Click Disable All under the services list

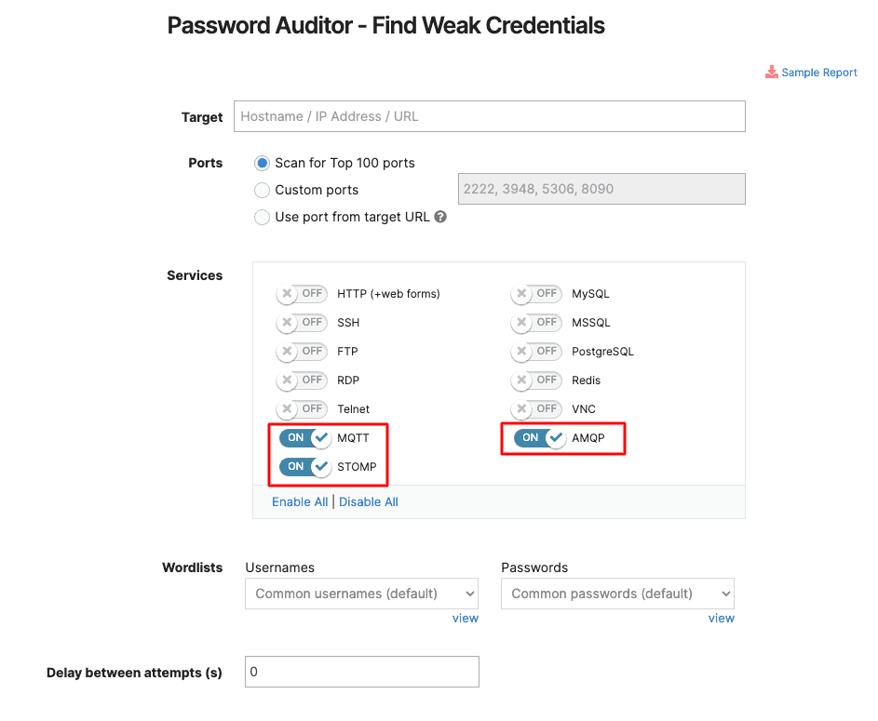369,501
